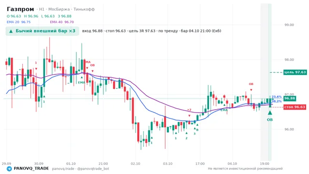Click the PANOVQ_TRADE channel name
This screenshot has height=174, width=309.
click(31, 169)
